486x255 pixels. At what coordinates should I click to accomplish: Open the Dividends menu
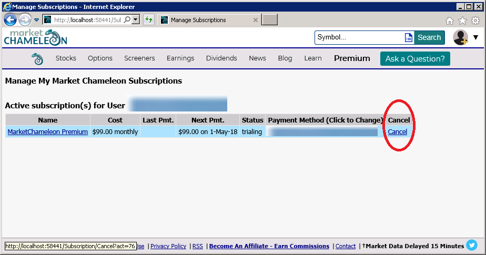[221, 58]
